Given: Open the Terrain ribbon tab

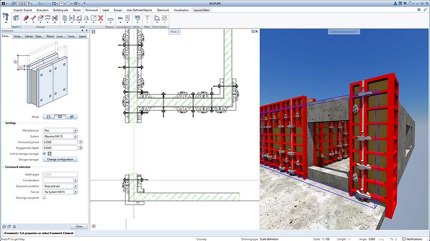Looking at the screenshot, I should coord(76,10).
